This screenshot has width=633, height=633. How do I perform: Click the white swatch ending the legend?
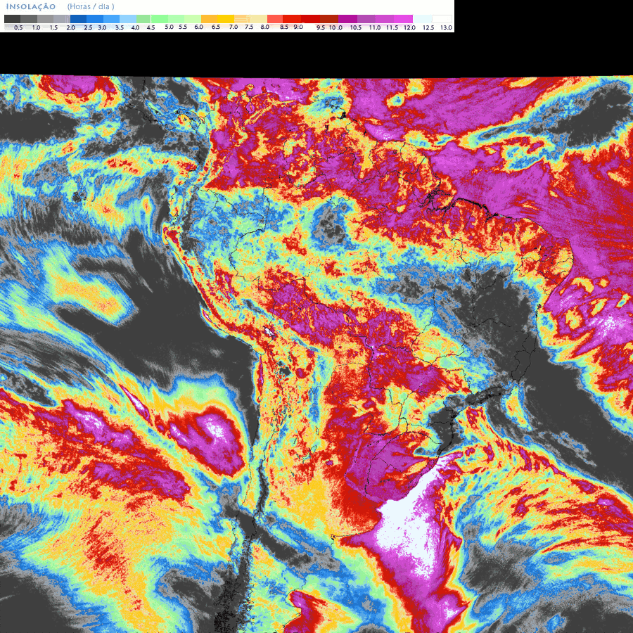click(442, 19)
